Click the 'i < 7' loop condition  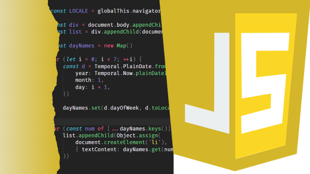[x=108, y=59]
